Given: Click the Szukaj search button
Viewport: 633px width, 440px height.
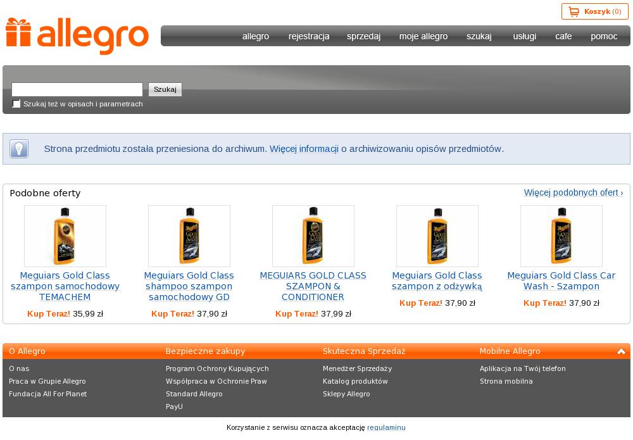Looking at the screenshot, I should point(165,89).
